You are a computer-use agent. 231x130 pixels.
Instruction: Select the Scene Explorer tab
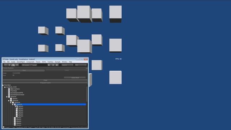pos(8,68)
